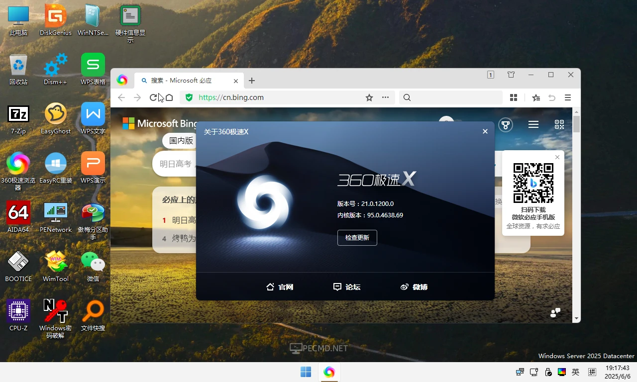
Task: Open 硬件信息显示 desktop shortcut
Action: click(130, 23)
